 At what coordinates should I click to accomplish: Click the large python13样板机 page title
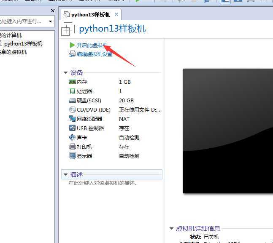point(112,29)
